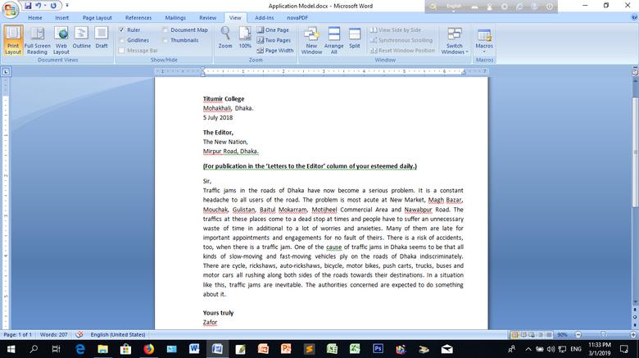Switch to Print Layout view
The image size is (639, 358).
tap(13, 40)
